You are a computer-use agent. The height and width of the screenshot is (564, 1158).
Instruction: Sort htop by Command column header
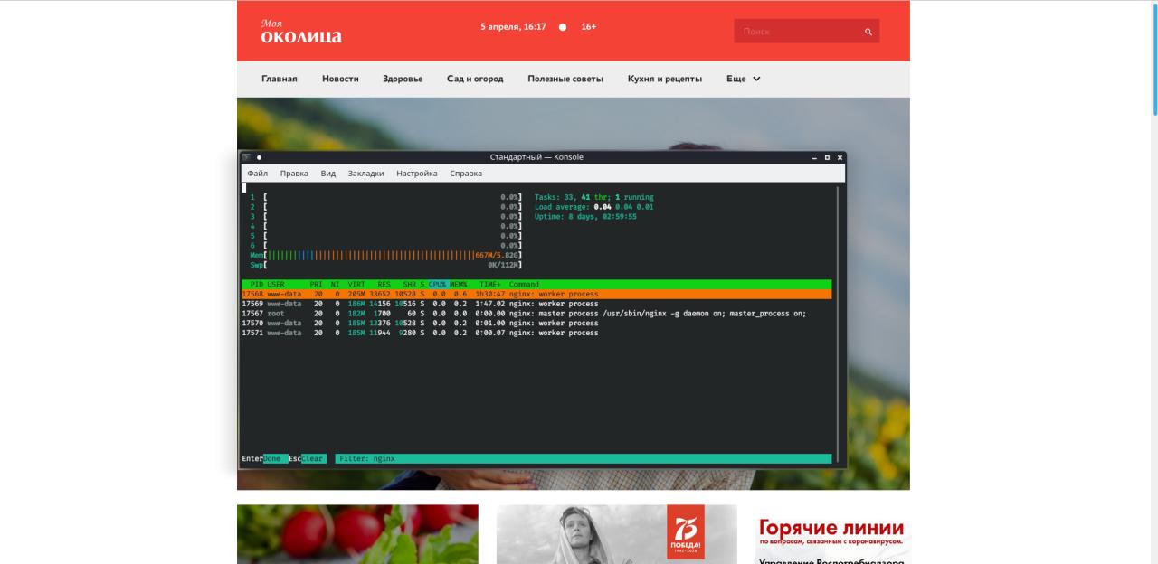point(524,284)
